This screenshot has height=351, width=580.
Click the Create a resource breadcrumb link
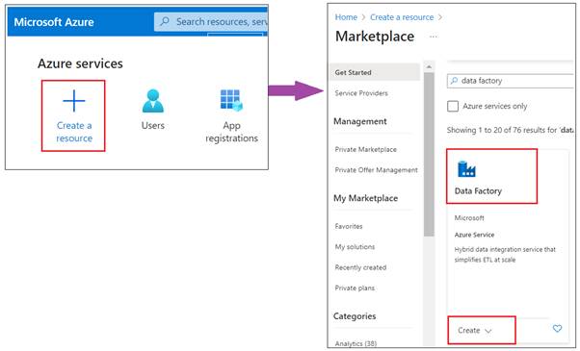(402, 17)
